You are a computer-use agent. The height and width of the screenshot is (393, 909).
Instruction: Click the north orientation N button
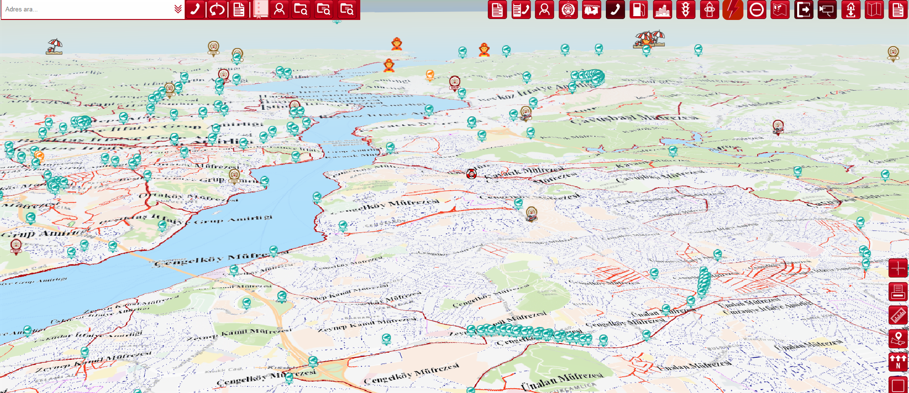tap(898, 362)
